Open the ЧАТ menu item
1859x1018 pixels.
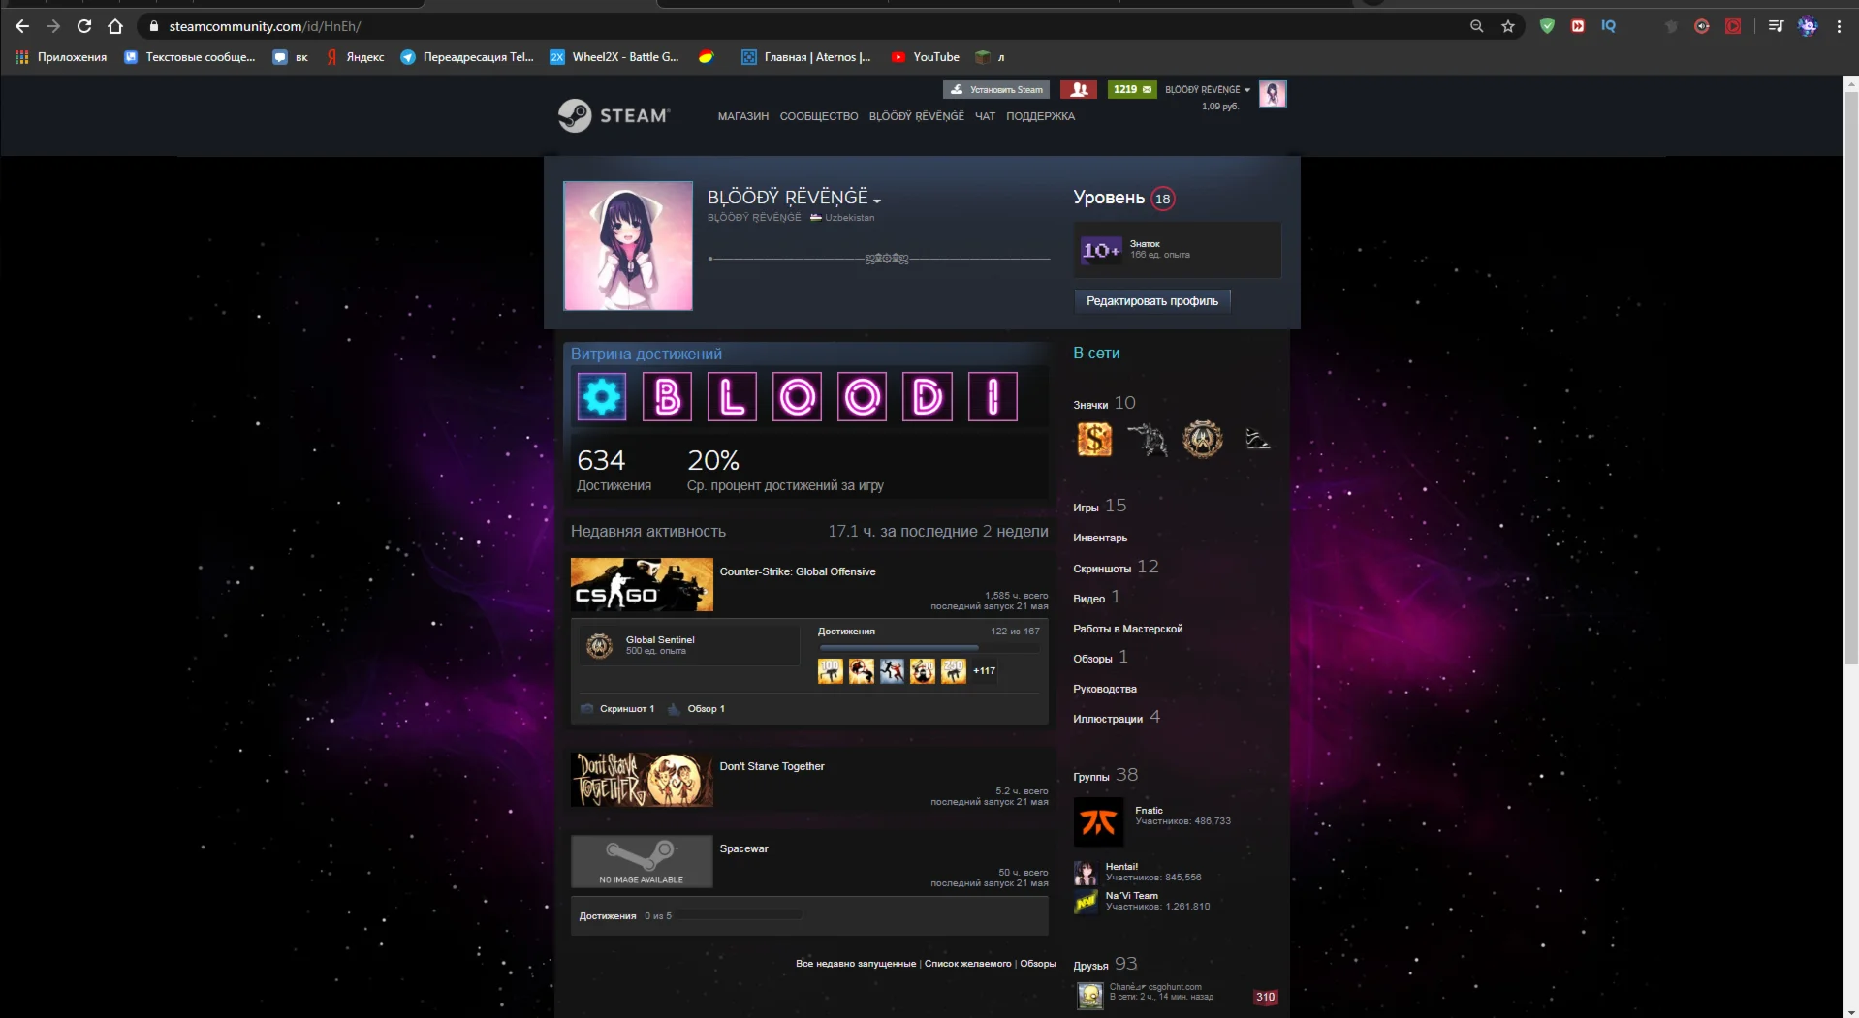click(985, 116)
